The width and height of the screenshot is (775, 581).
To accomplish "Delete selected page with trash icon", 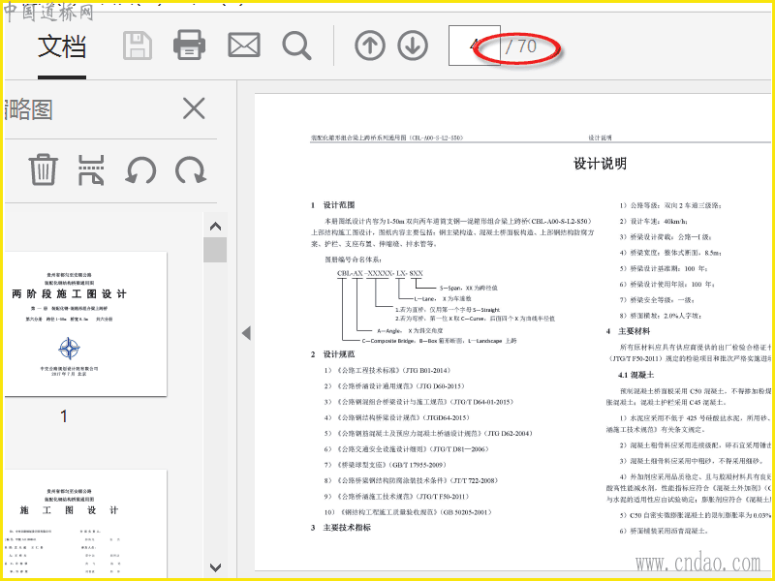I will coord(44,169).
